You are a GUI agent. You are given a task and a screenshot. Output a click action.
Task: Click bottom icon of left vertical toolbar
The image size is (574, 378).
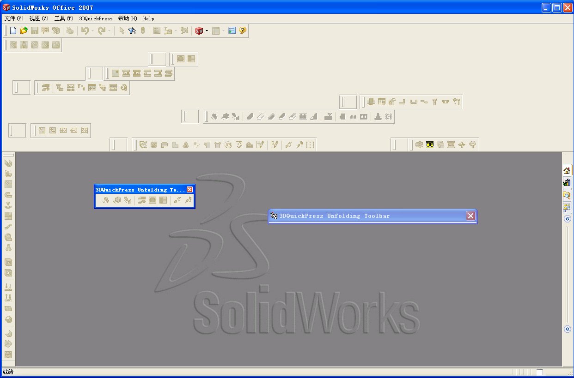(8, 354)
